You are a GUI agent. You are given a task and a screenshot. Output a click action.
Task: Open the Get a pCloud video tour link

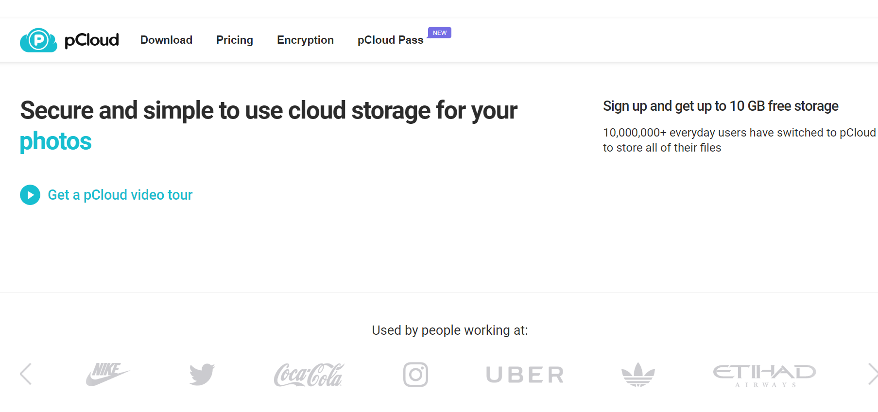click(120, 195)
